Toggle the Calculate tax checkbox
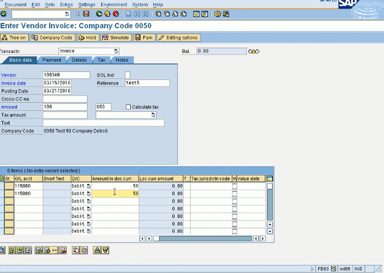The width and height of the screenshot is (384, 273). (129, 107)
